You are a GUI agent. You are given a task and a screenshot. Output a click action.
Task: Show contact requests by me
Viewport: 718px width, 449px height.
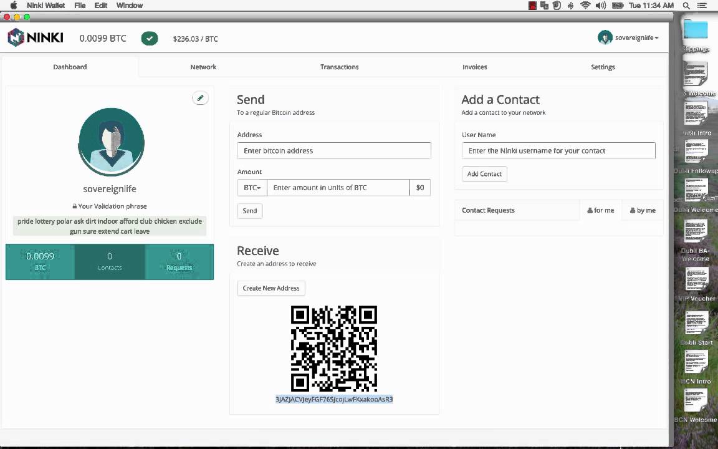click(643, 210)
